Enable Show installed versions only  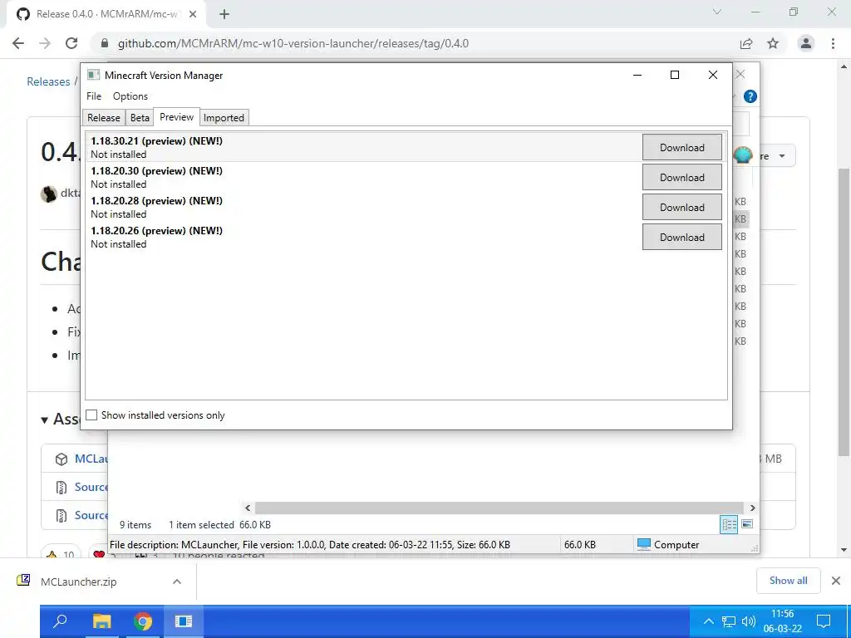[x=91, y=415]
